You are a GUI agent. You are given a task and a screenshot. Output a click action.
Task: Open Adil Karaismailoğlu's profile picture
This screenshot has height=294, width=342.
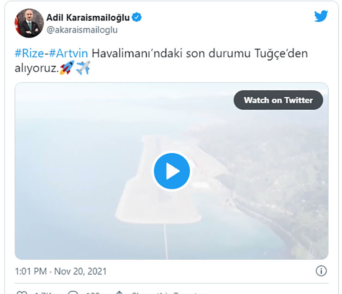29,23
